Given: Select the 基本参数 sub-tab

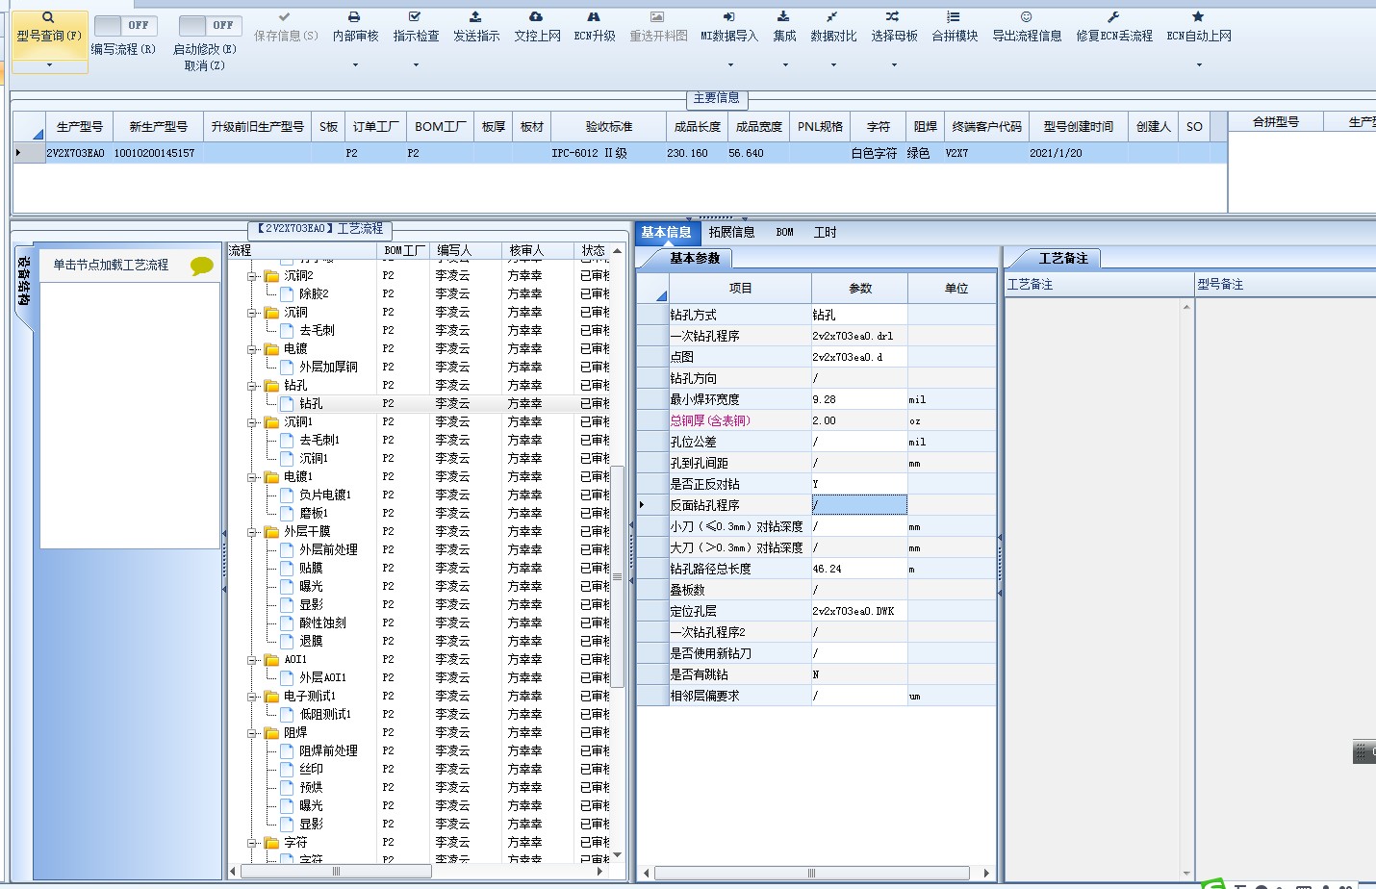Looking at the screenshot, I should [694, 258].
